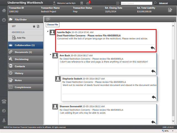Open the History section
The height and width of the screenshot is (133, 177).
click(26, 73)
